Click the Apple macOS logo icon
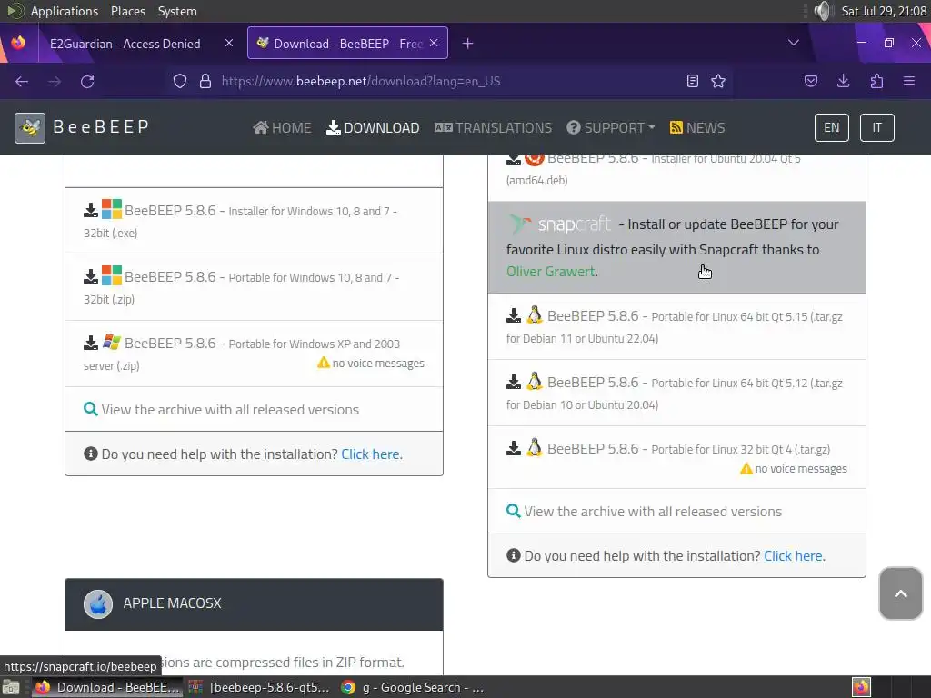Image resolution: width=931 pixels, height=698 pixels. [x=98, y=604]
